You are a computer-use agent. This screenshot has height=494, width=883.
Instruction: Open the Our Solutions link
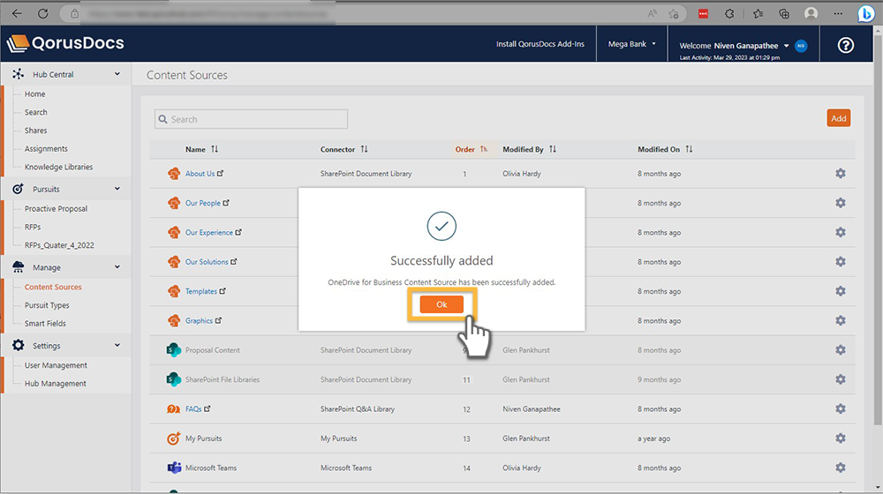207,262
